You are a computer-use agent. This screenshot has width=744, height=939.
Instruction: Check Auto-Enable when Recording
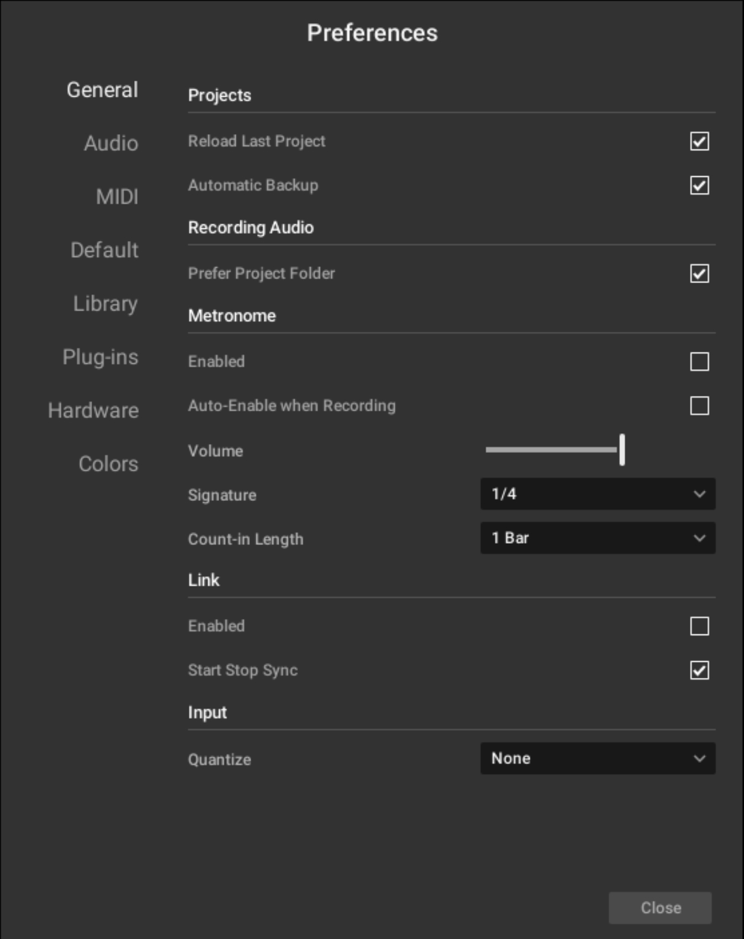tap(699, 406)
